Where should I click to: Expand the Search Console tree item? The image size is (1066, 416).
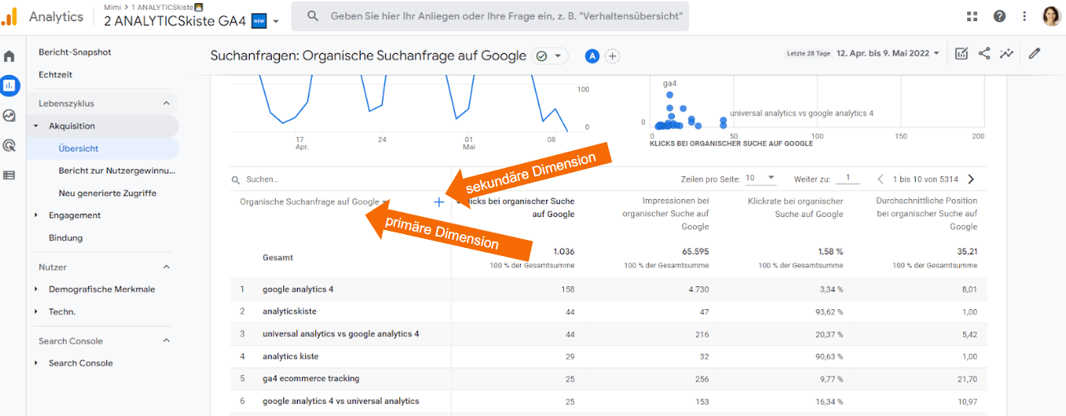click(36, 363)
